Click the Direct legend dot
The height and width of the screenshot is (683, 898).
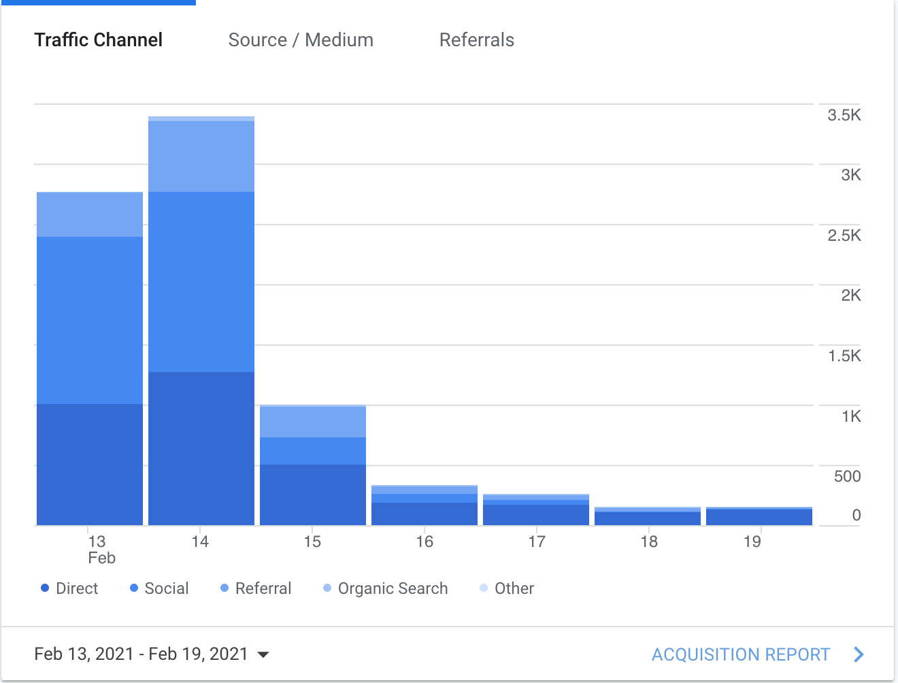[45, 588]
